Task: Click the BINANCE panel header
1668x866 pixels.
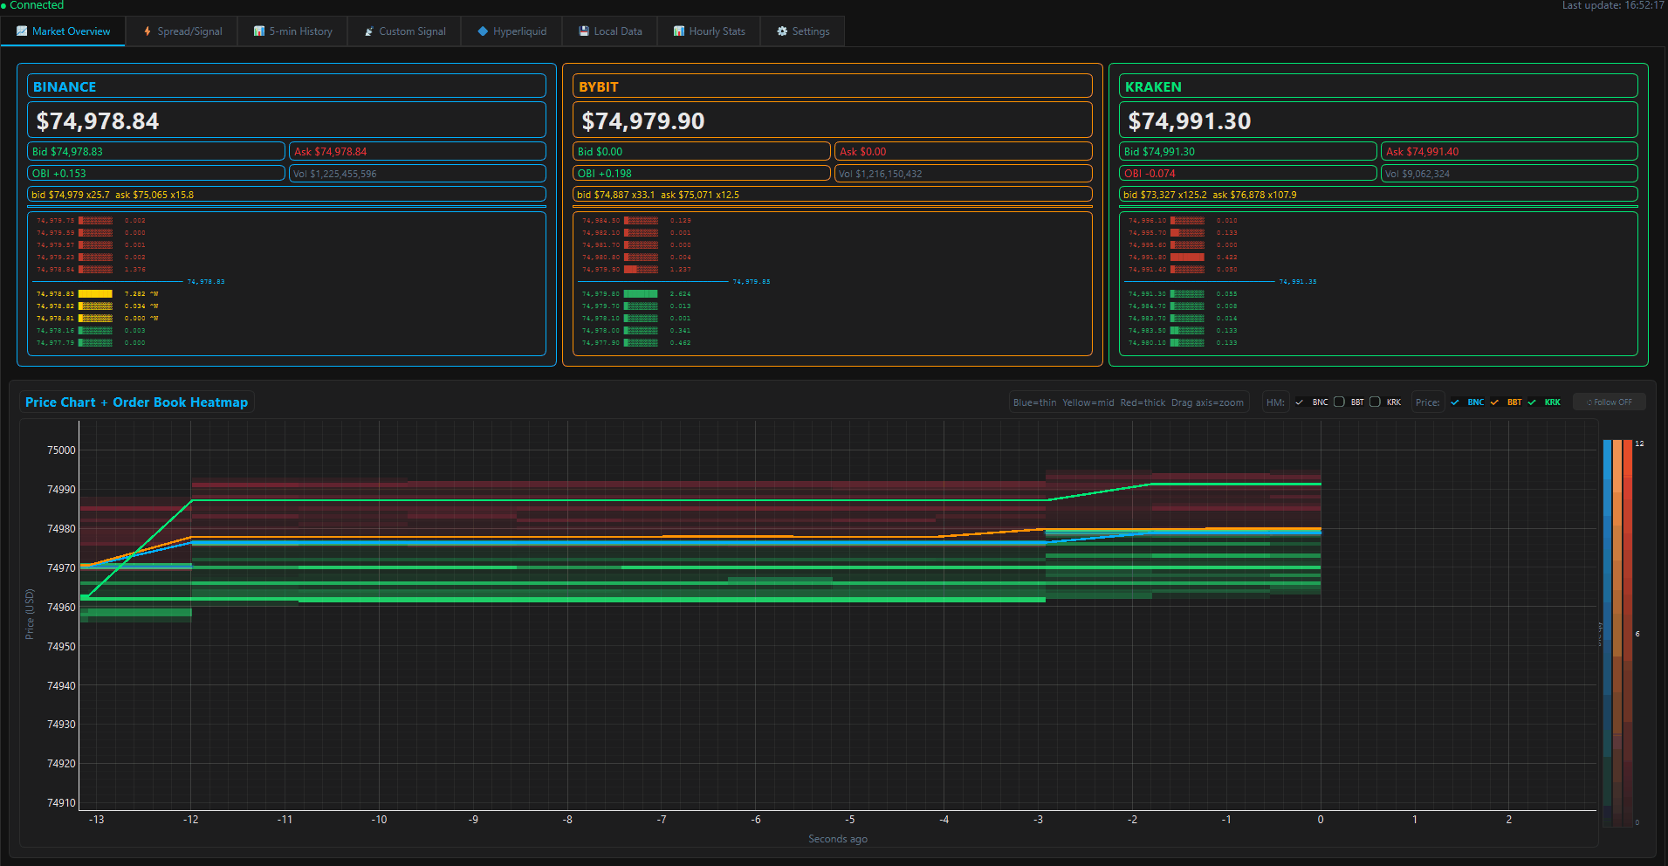Action: pyautogui.click(x=287, y=86)
